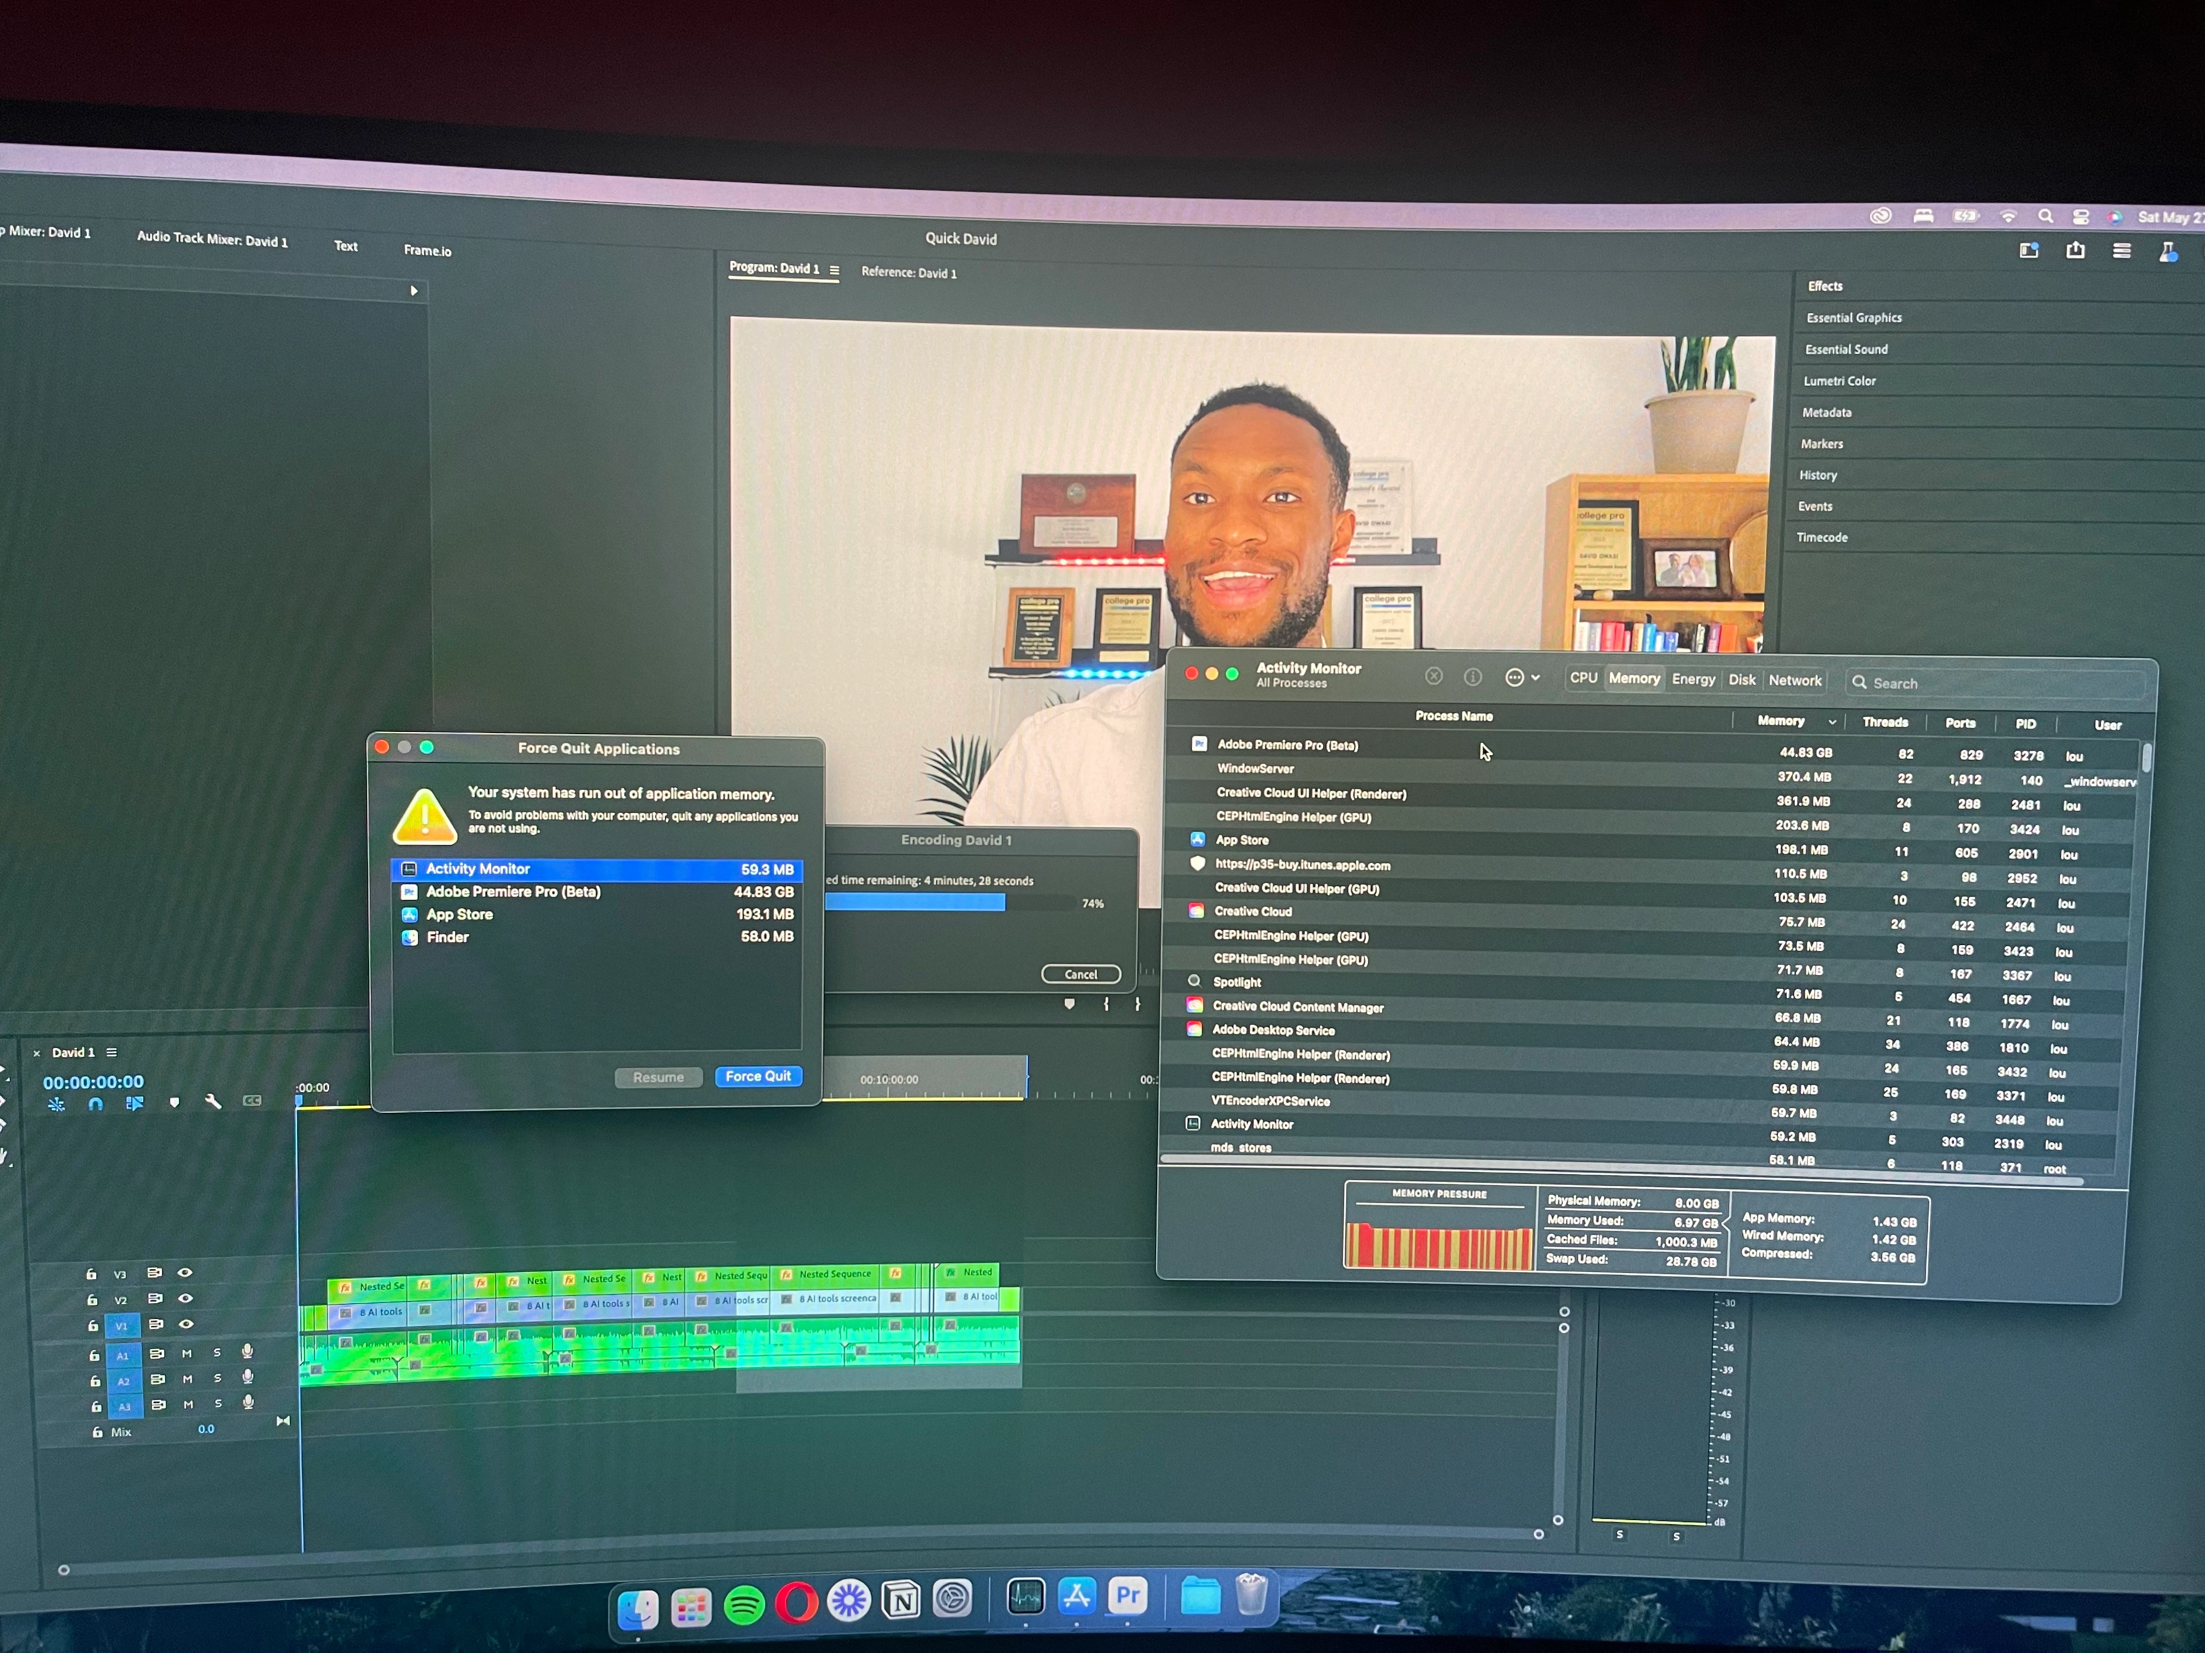Open Premiere Pro from the Dock
Viewport: 2205px width, 1653px height.
click(x=1128, y=1596)
